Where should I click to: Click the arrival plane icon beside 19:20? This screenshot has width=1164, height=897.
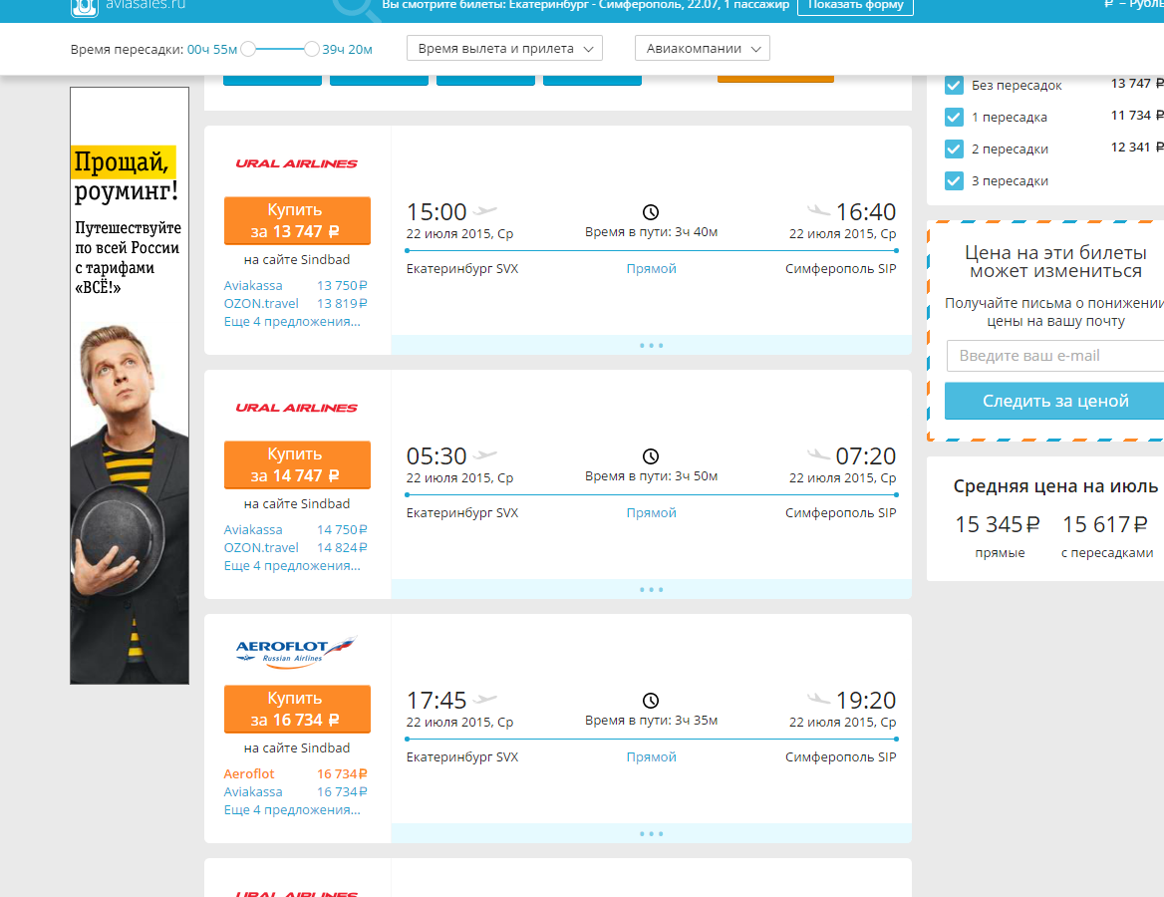[819, 699]
